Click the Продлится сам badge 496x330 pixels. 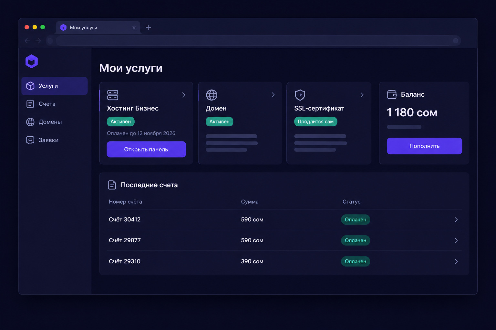316,121
